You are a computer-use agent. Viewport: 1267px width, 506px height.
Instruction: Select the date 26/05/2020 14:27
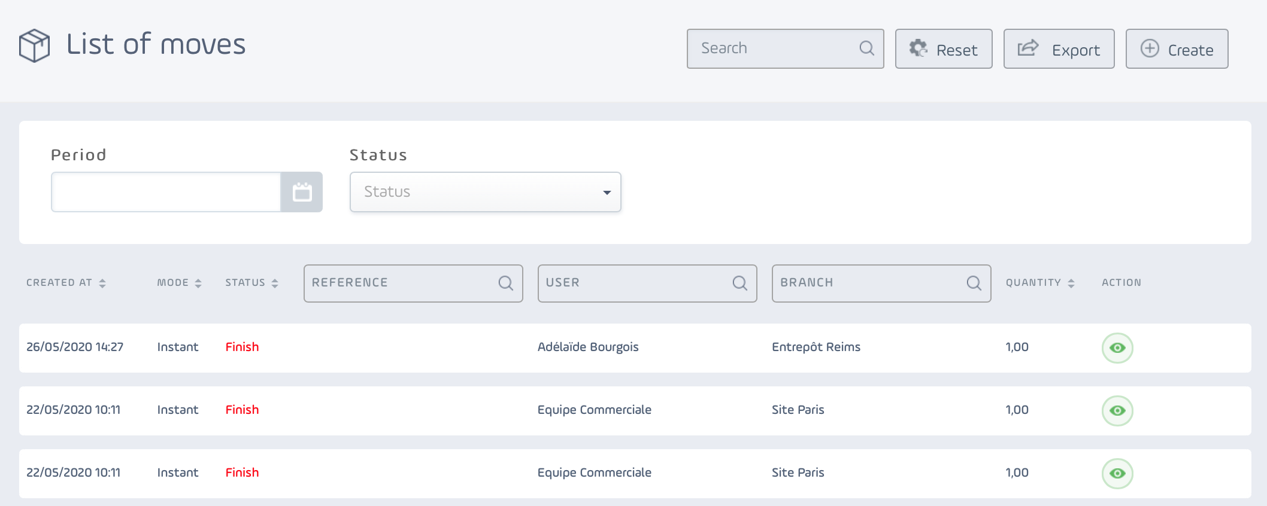[75, 348]
